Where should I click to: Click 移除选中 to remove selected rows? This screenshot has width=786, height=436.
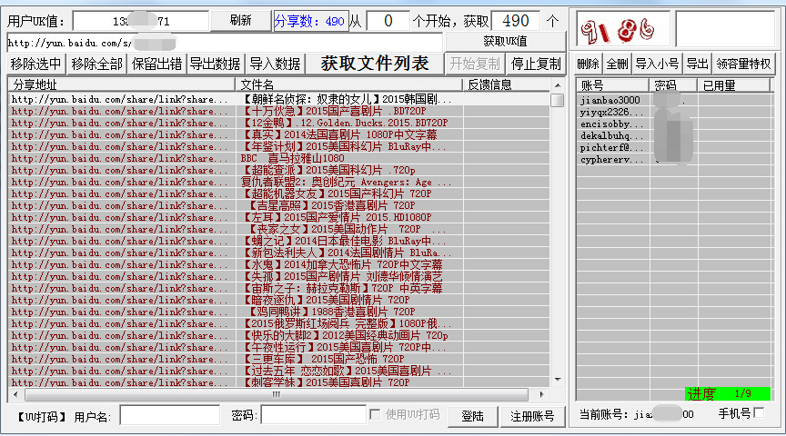[36, 64]
